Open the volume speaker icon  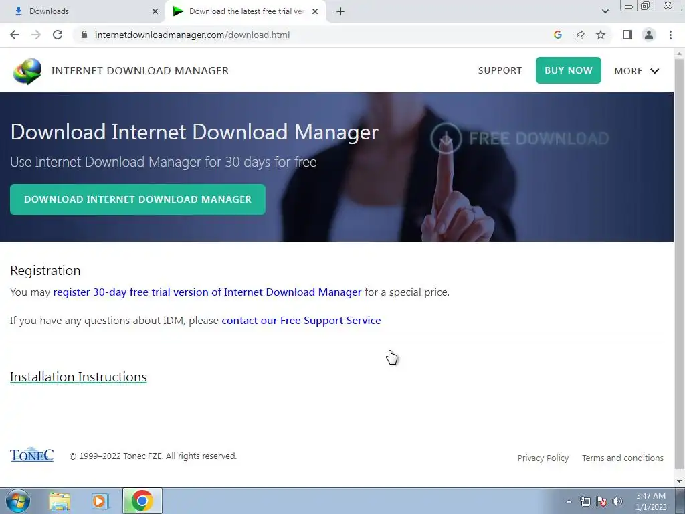click(x=617, y=501)
